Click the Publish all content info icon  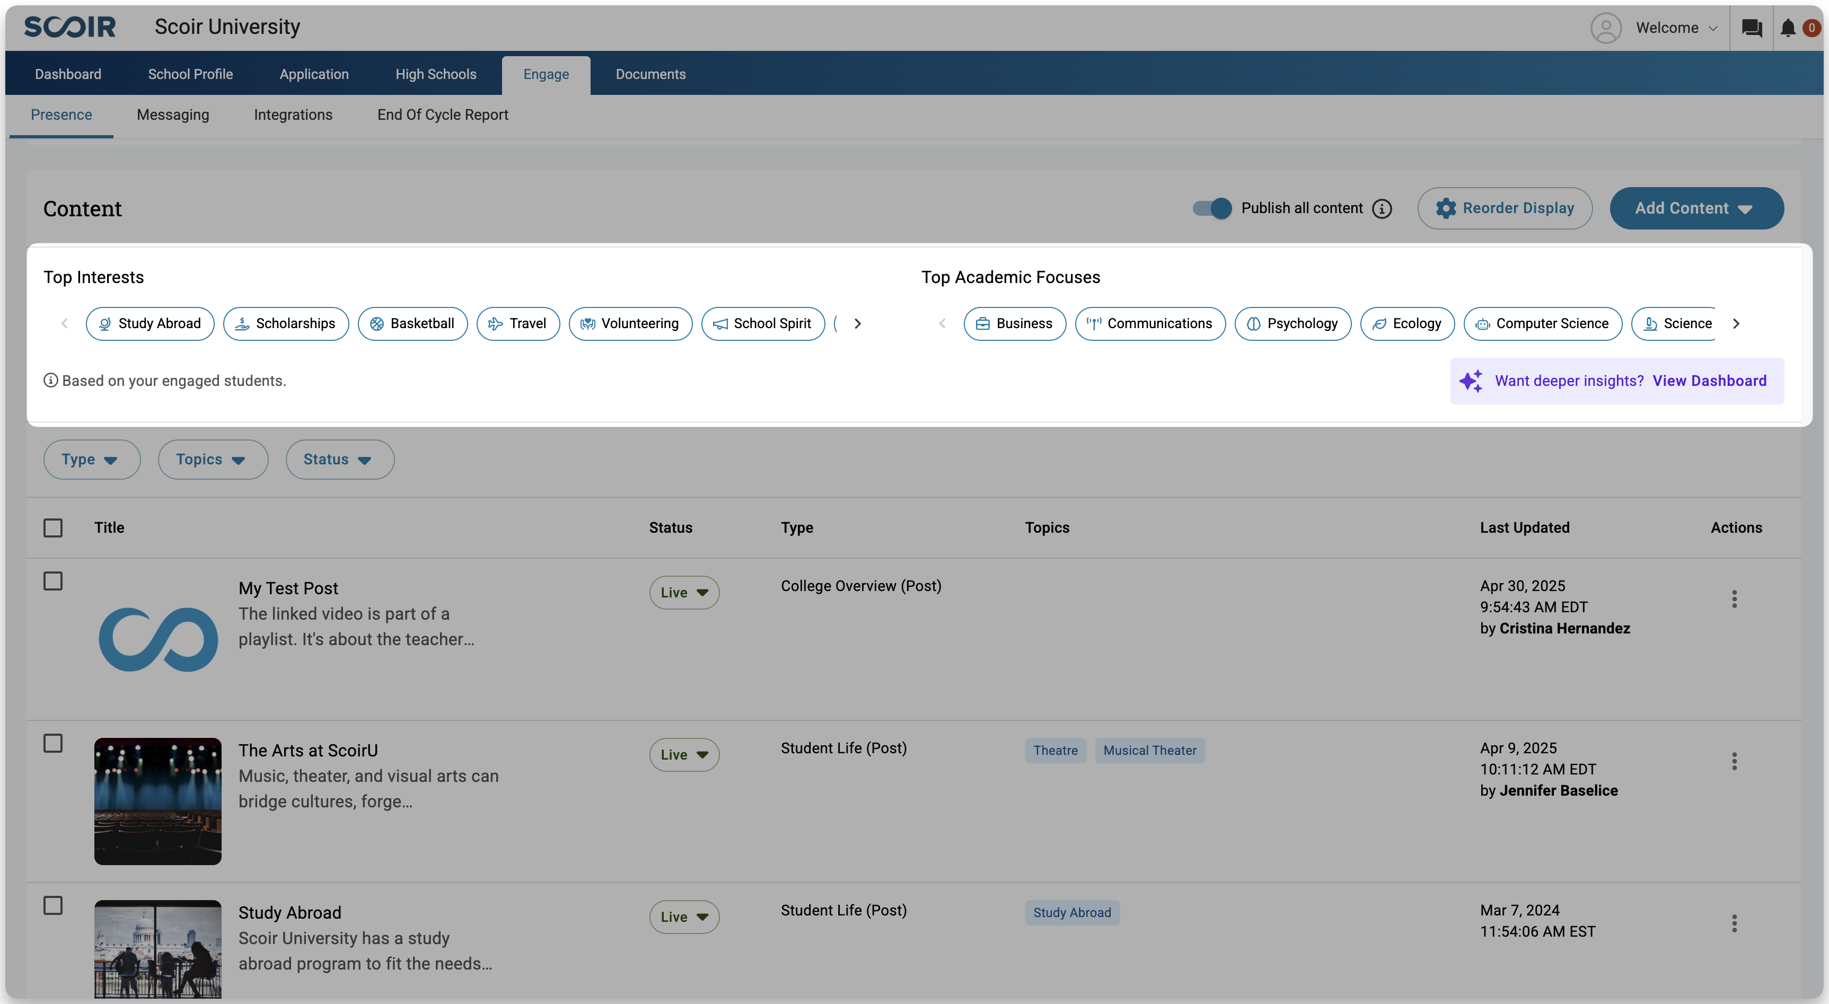pyautogui.click(x=1382, y=209)
